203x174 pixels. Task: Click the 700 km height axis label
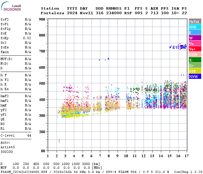[42, 51]
